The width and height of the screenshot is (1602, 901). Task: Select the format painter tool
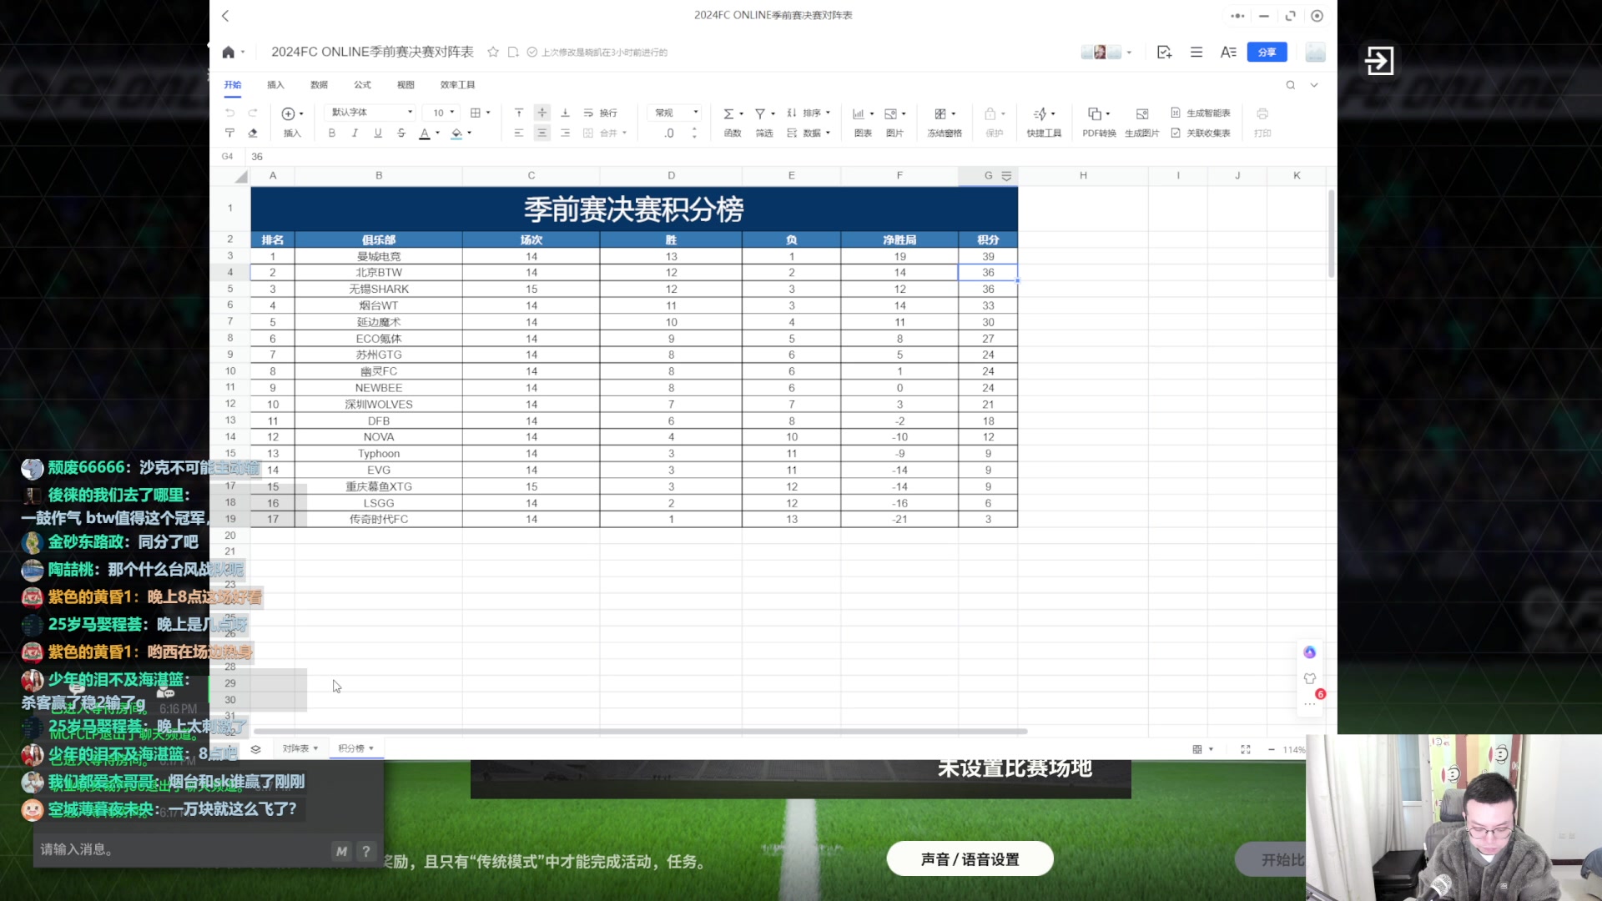click(x=229, y=133)
